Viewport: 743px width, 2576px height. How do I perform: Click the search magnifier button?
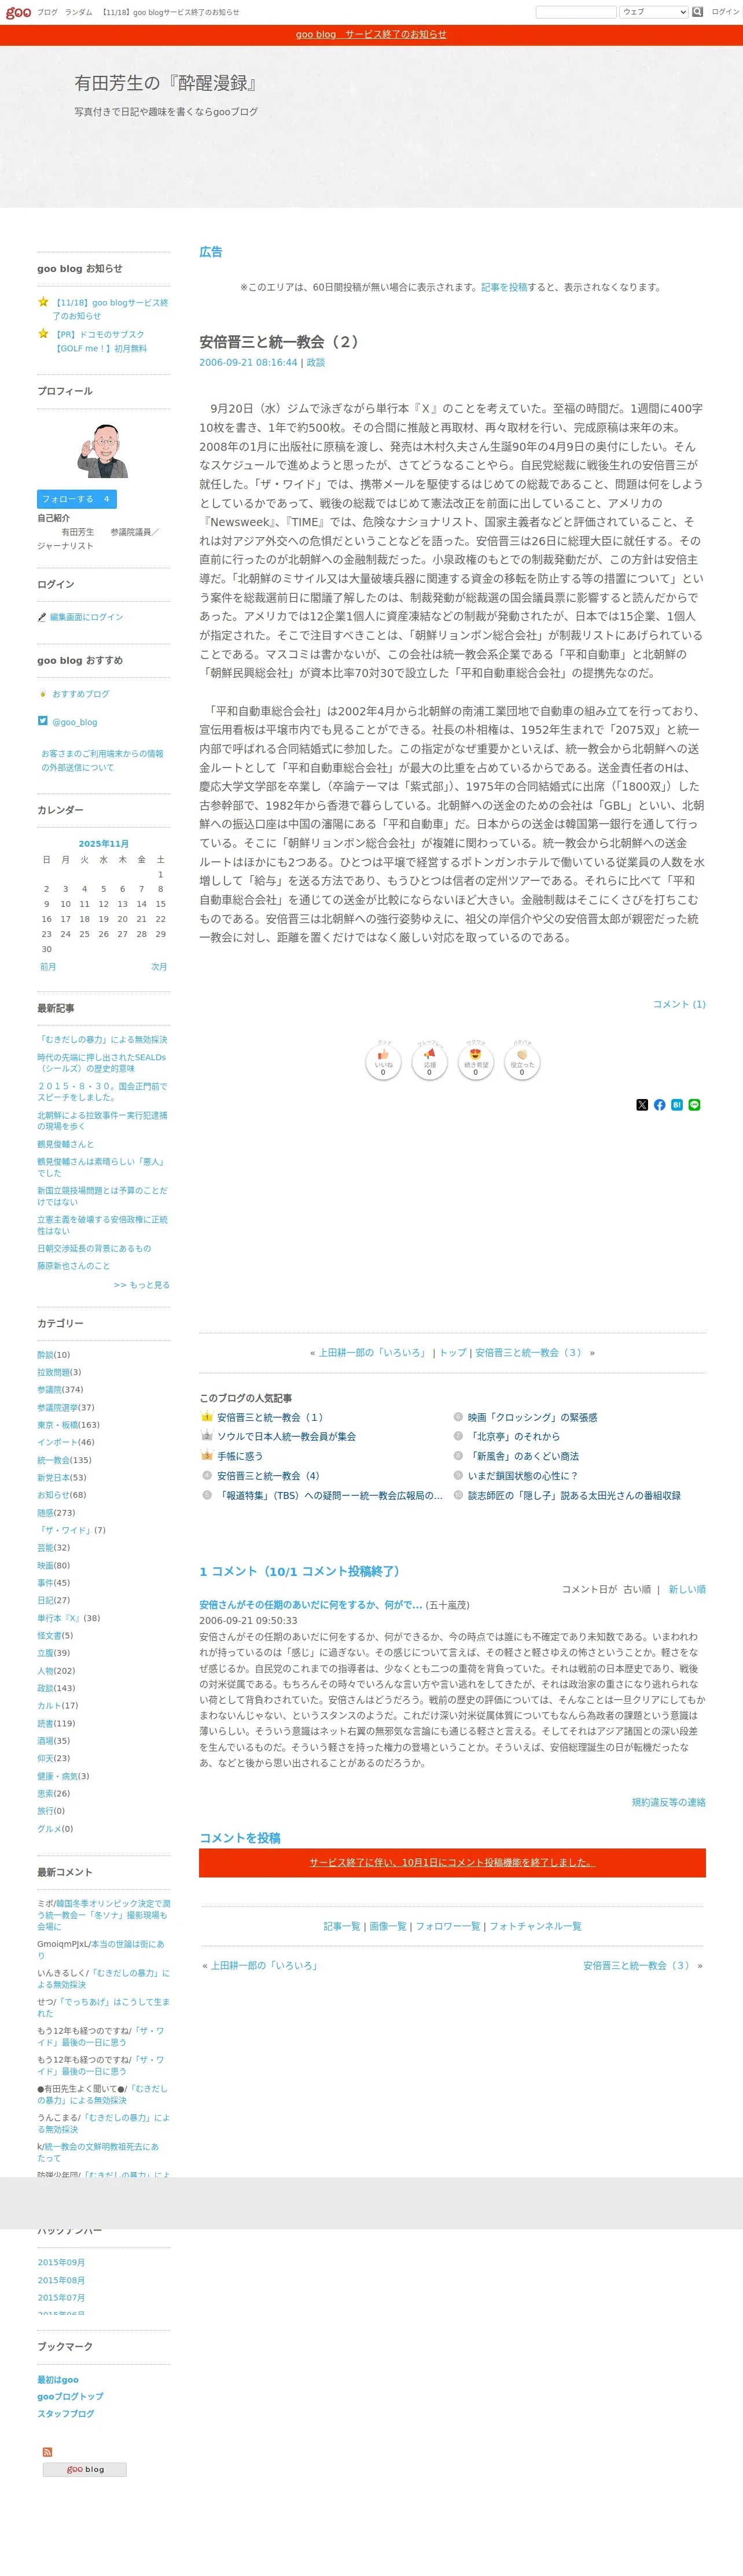click(697, 12)
